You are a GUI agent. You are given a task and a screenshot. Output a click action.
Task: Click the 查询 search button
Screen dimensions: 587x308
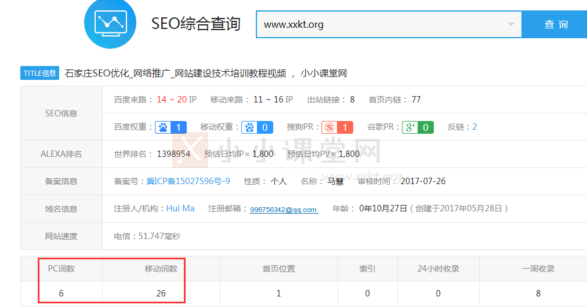[x=556, y=24]
